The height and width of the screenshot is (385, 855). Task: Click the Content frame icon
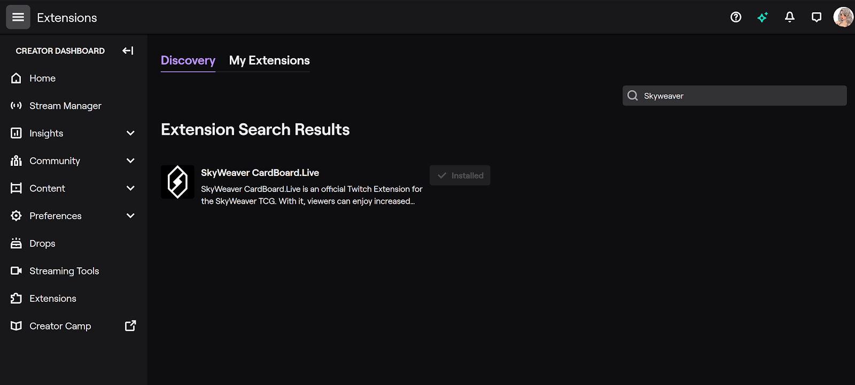pos(17,188)
